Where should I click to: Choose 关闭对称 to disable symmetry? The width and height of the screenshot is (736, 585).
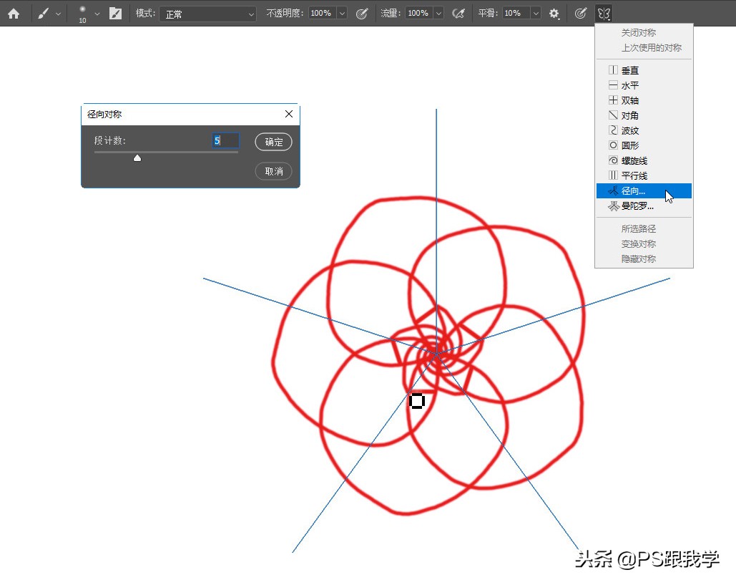[638, 32]
